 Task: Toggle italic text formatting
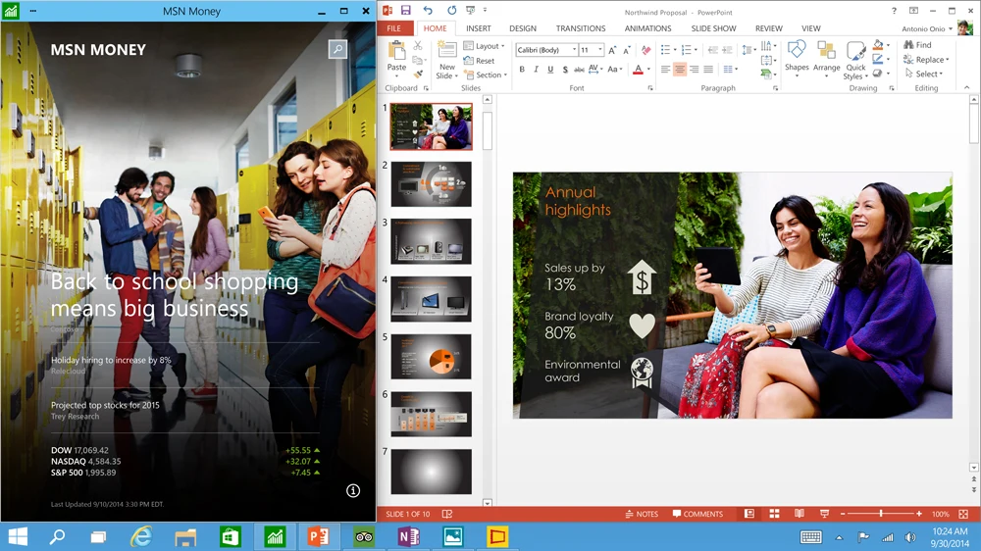536,70
